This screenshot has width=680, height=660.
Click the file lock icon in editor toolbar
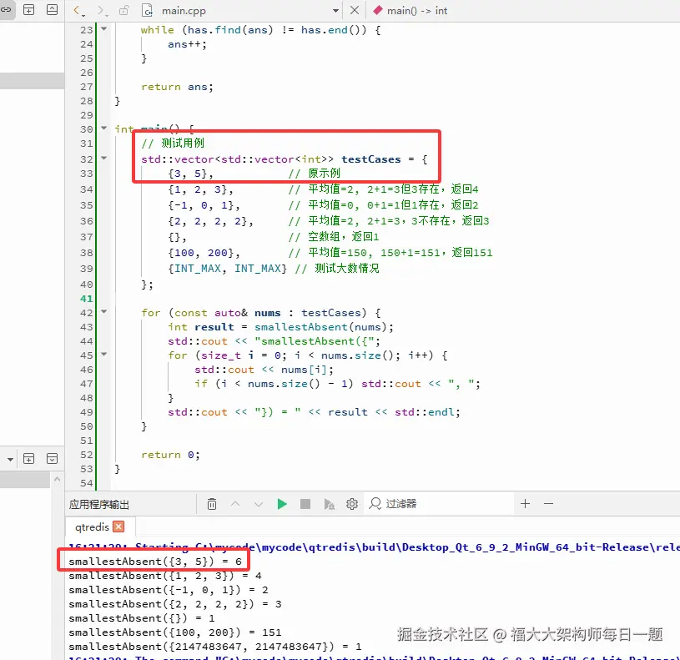pos(124,10)
